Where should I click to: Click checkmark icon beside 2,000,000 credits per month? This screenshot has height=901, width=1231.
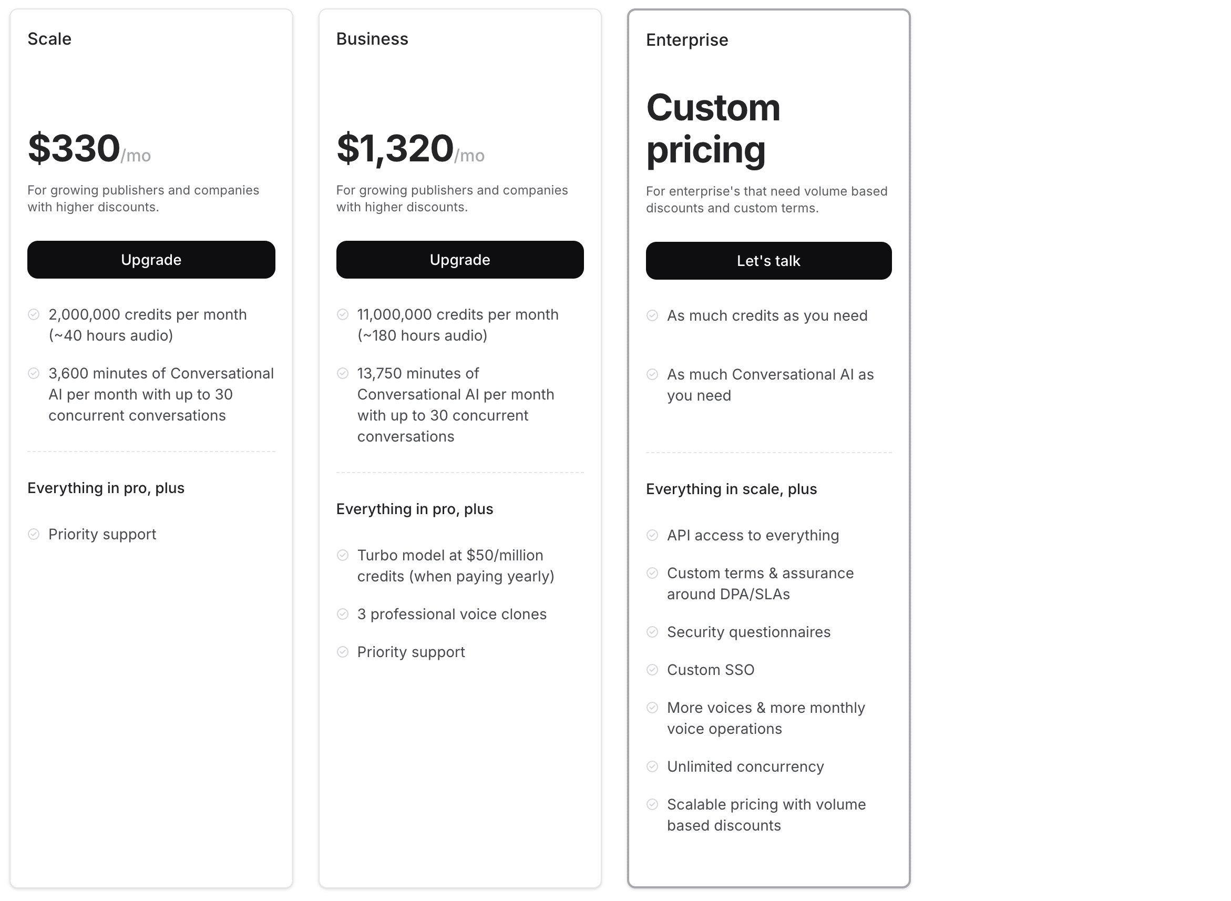[34, 315]
